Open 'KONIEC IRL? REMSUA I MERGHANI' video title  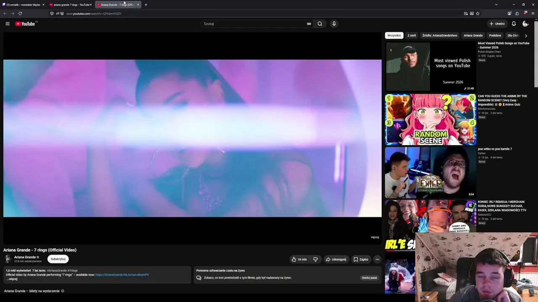click(502, 206)
